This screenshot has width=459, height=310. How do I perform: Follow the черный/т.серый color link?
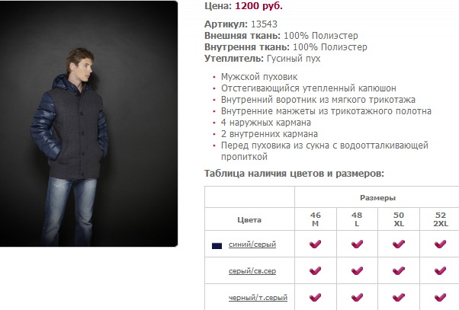258,297
